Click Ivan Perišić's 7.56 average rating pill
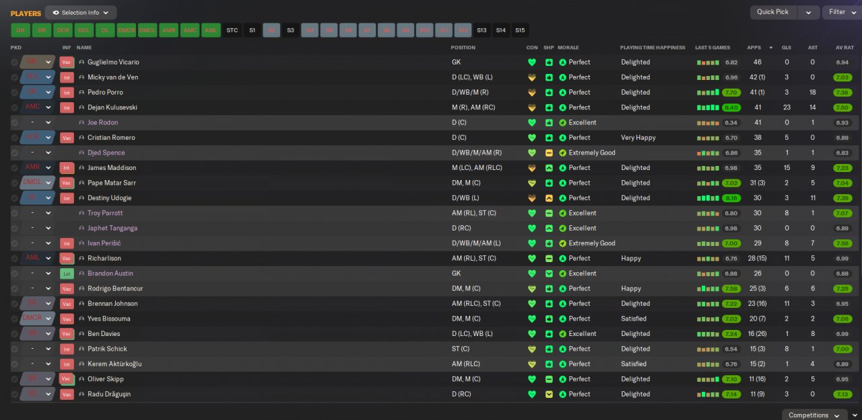The height and width of the screenshot is (420, 862). pyautogui.click(x=842, y=243)
